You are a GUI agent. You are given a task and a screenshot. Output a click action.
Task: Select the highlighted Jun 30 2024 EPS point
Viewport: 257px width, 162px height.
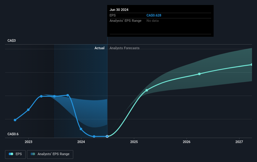(107, 136)
